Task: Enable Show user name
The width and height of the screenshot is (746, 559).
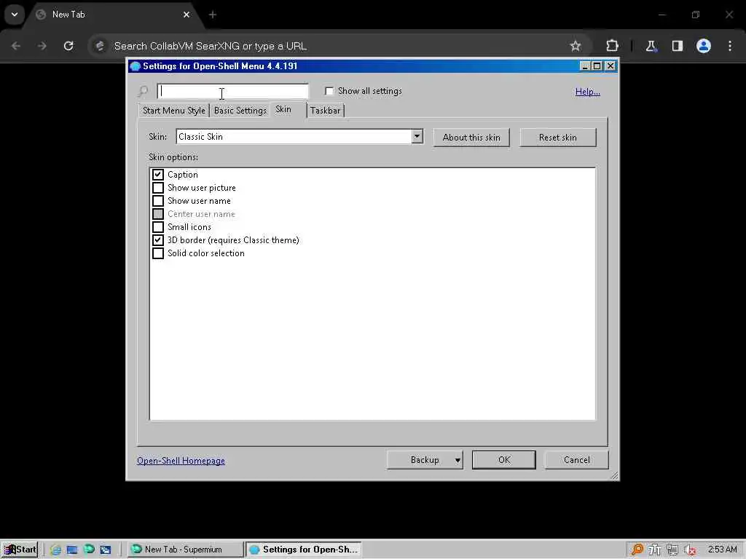Action: [158, 201]
